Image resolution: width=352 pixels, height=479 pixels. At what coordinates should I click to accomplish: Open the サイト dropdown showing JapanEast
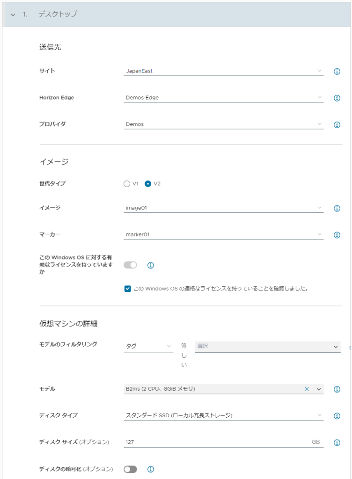[223, 71]
